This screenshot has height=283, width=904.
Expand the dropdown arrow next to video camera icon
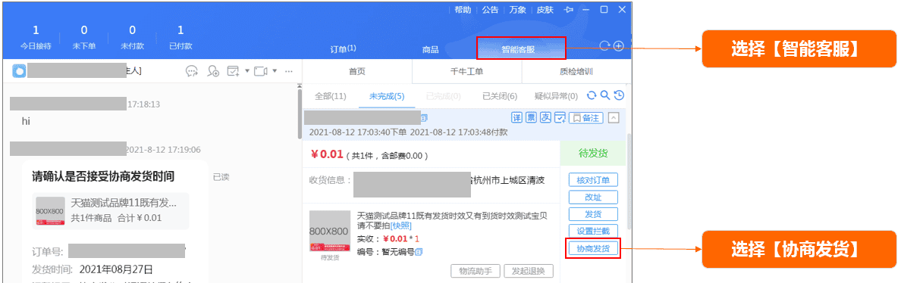click(275, 71)
